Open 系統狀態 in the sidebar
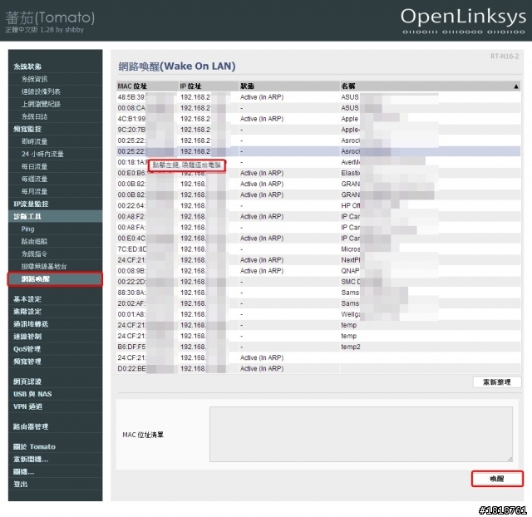Image resolution: width=532 pixels, height=517 pixels. pyautogui.click(x=27, y=66)
